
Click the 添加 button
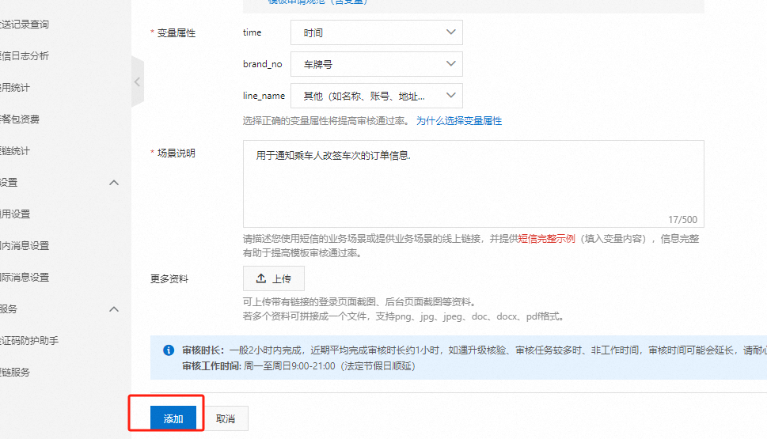point(173,418)
